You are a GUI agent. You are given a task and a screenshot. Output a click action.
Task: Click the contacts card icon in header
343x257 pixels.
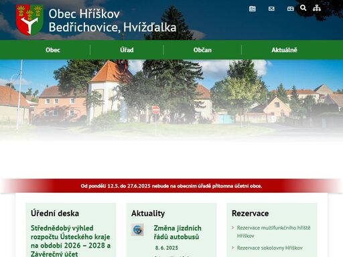(253, 9)
